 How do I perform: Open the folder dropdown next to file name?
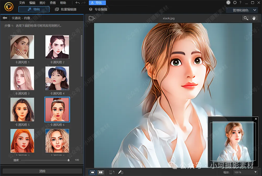tap(92, 18)
